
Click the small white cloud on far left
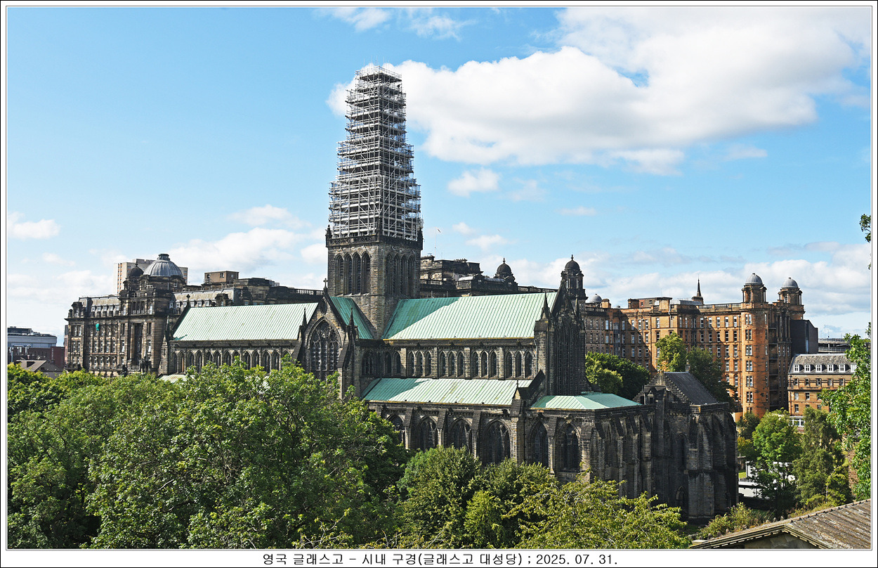pos(34,228)
